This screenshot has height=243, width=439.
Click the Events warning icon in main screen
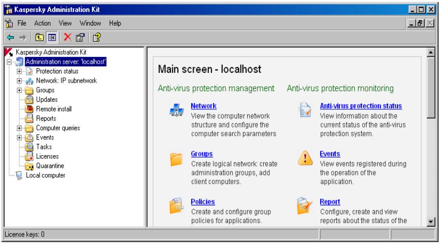305,159
